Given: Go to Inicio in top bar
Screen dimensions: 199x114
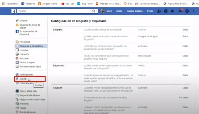Looking at the screenshot, I should (x=119, y=11).
